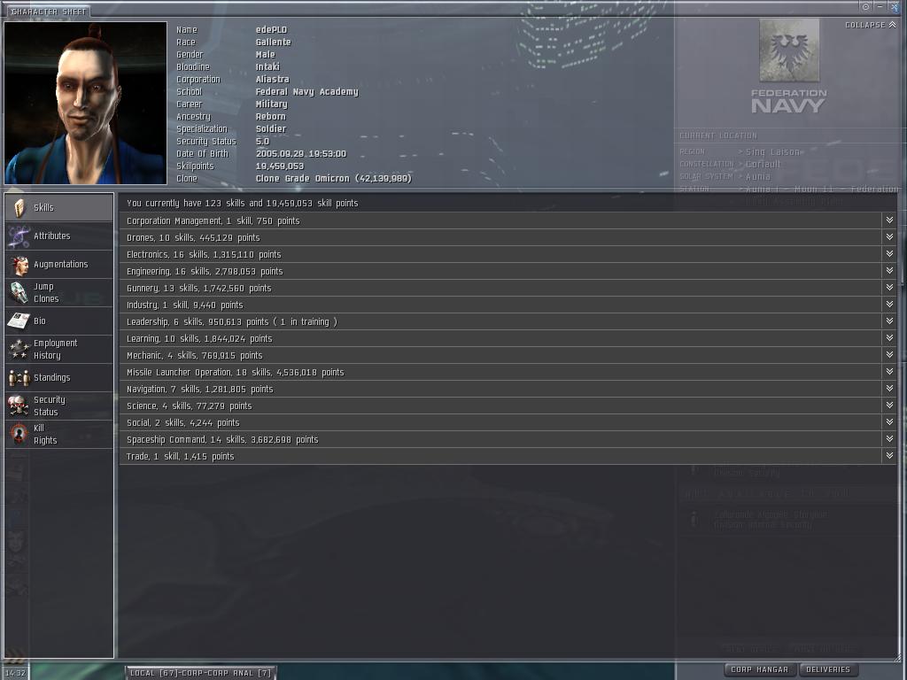The image size is (907, 680).
Task: Open the Augmentations tab
Action: (59, 264)
